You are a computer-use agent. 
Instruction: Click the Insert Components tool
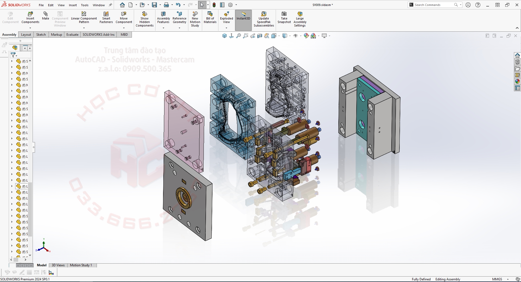[x=30, y=18]
